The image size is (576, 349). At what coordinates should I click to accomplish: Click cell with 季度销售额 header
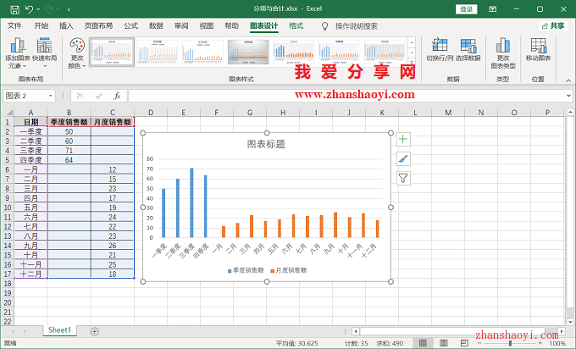click(x=69, y=122)
